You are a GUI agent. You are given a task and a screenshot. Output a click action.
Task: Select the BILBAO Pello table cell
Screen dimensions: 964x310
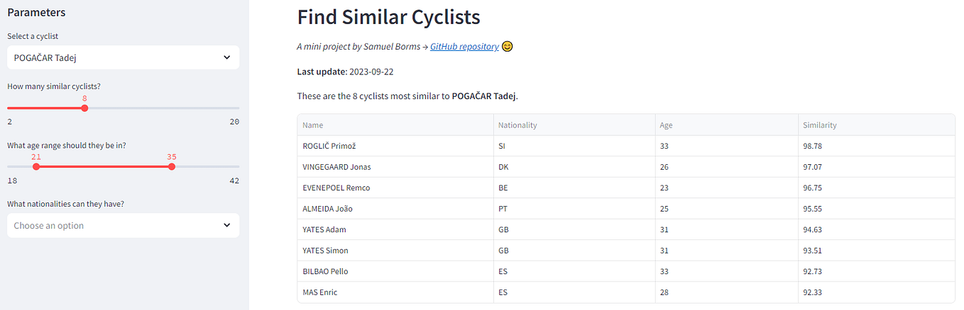pos(325,271)
